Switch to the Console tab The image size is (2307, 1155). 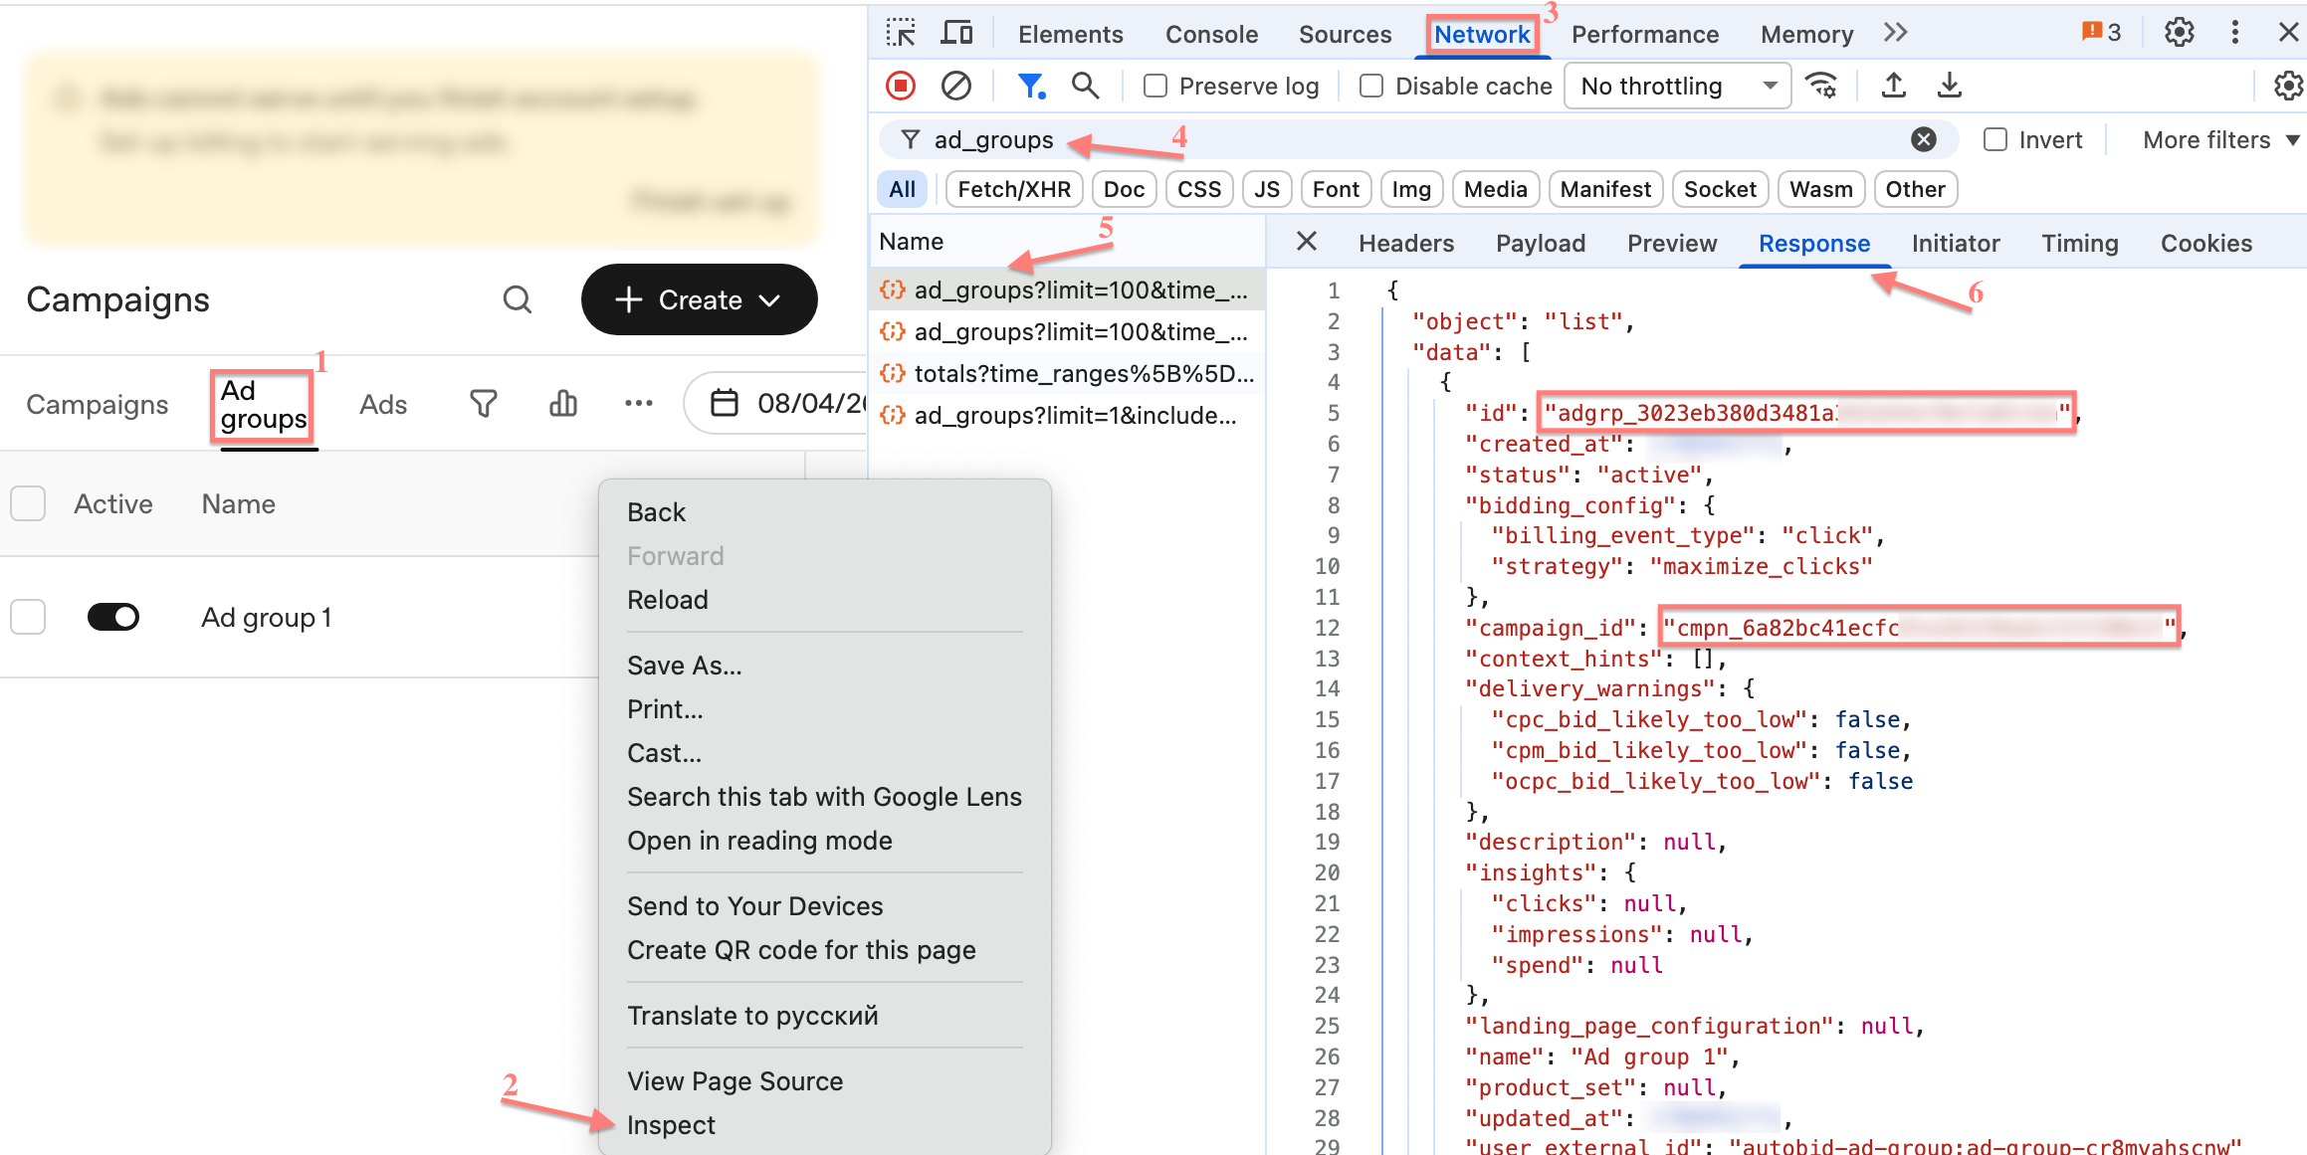(1211, 34)
